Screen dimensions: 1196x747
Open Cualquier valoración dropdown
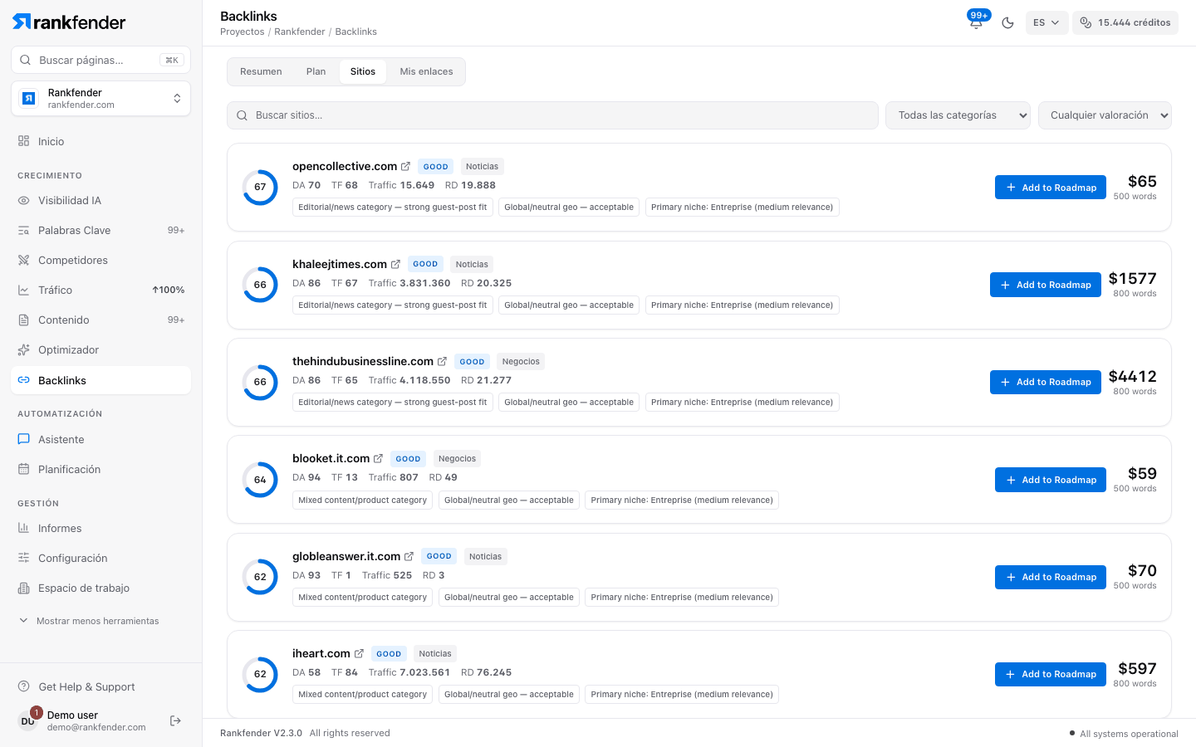pyautogui.click(x=1105, y=115)
